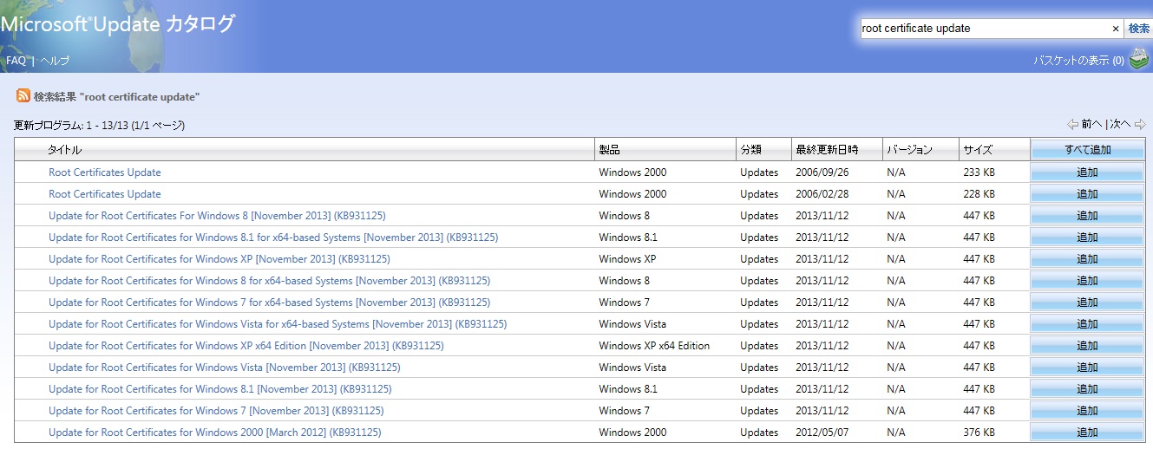Image resolution: width=1153 pixels, height=449 pixels.
Task: Add the Windows 2000 March 2012 update
Action: coord(1087,433)
